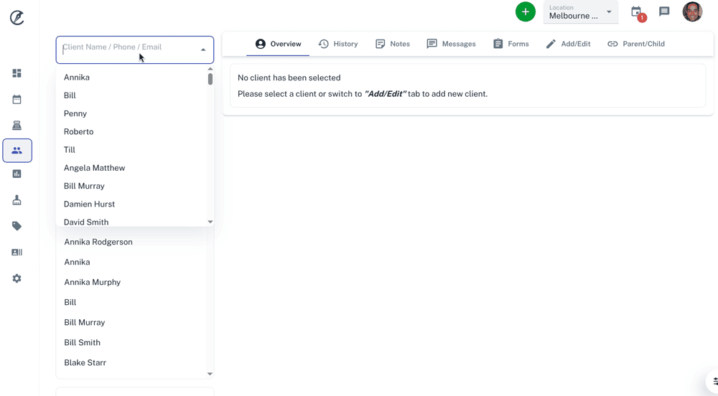Screen dimensions: 718x396
Task: Open the tag icon in sidebar
Action: click(17, 226)
